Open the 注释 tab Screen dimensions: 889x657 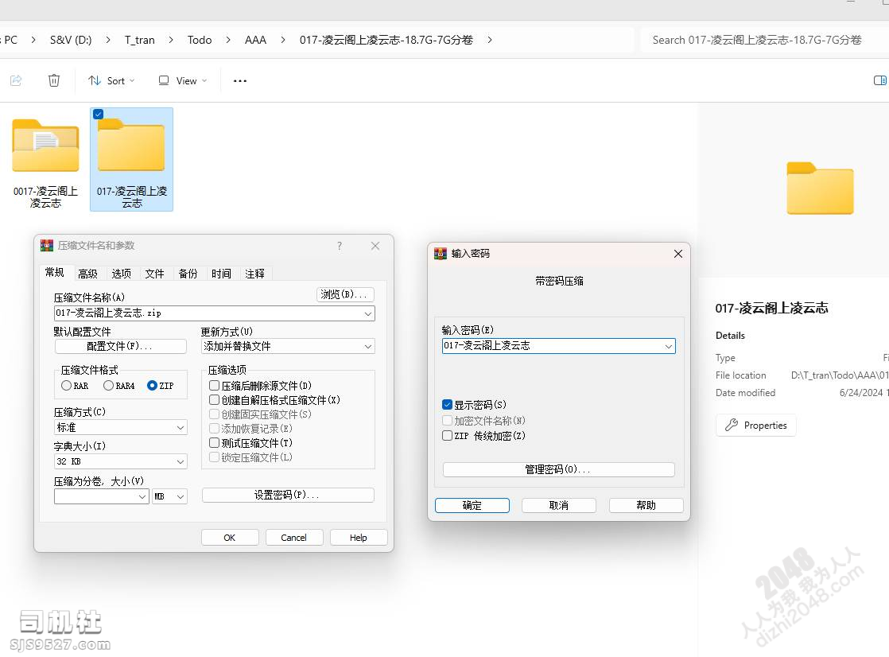[x=254, y=274]
